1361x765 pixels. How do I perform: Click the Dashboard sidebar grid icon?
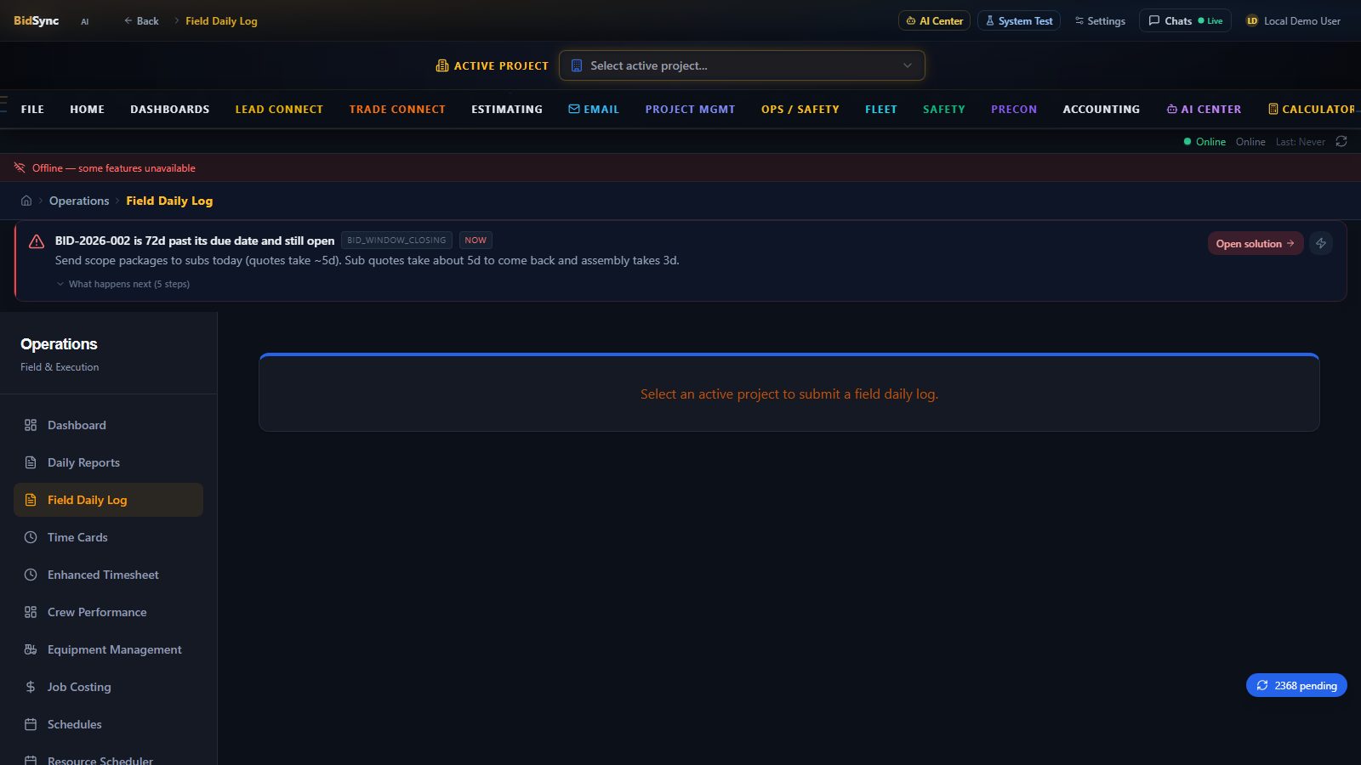click(x=31, y=425)
